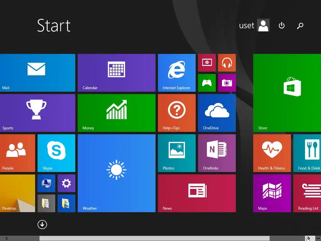Open the News tile
The width and height of the screenshot is (321, 241).
(x=197, y=193)
